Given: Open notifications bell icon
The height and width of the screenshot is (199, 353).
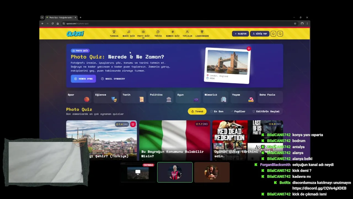Looking at the screenshot, I should 273,34.
